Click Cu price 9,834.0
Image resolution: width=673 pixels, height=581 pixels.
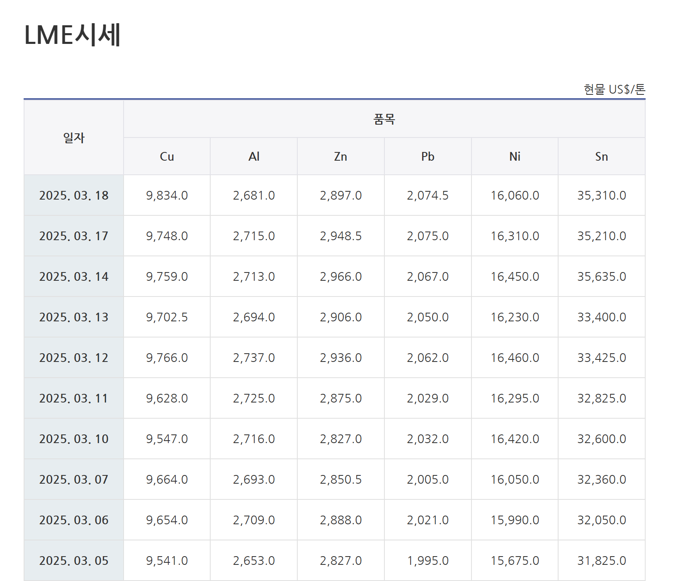(x=167, y=195)
